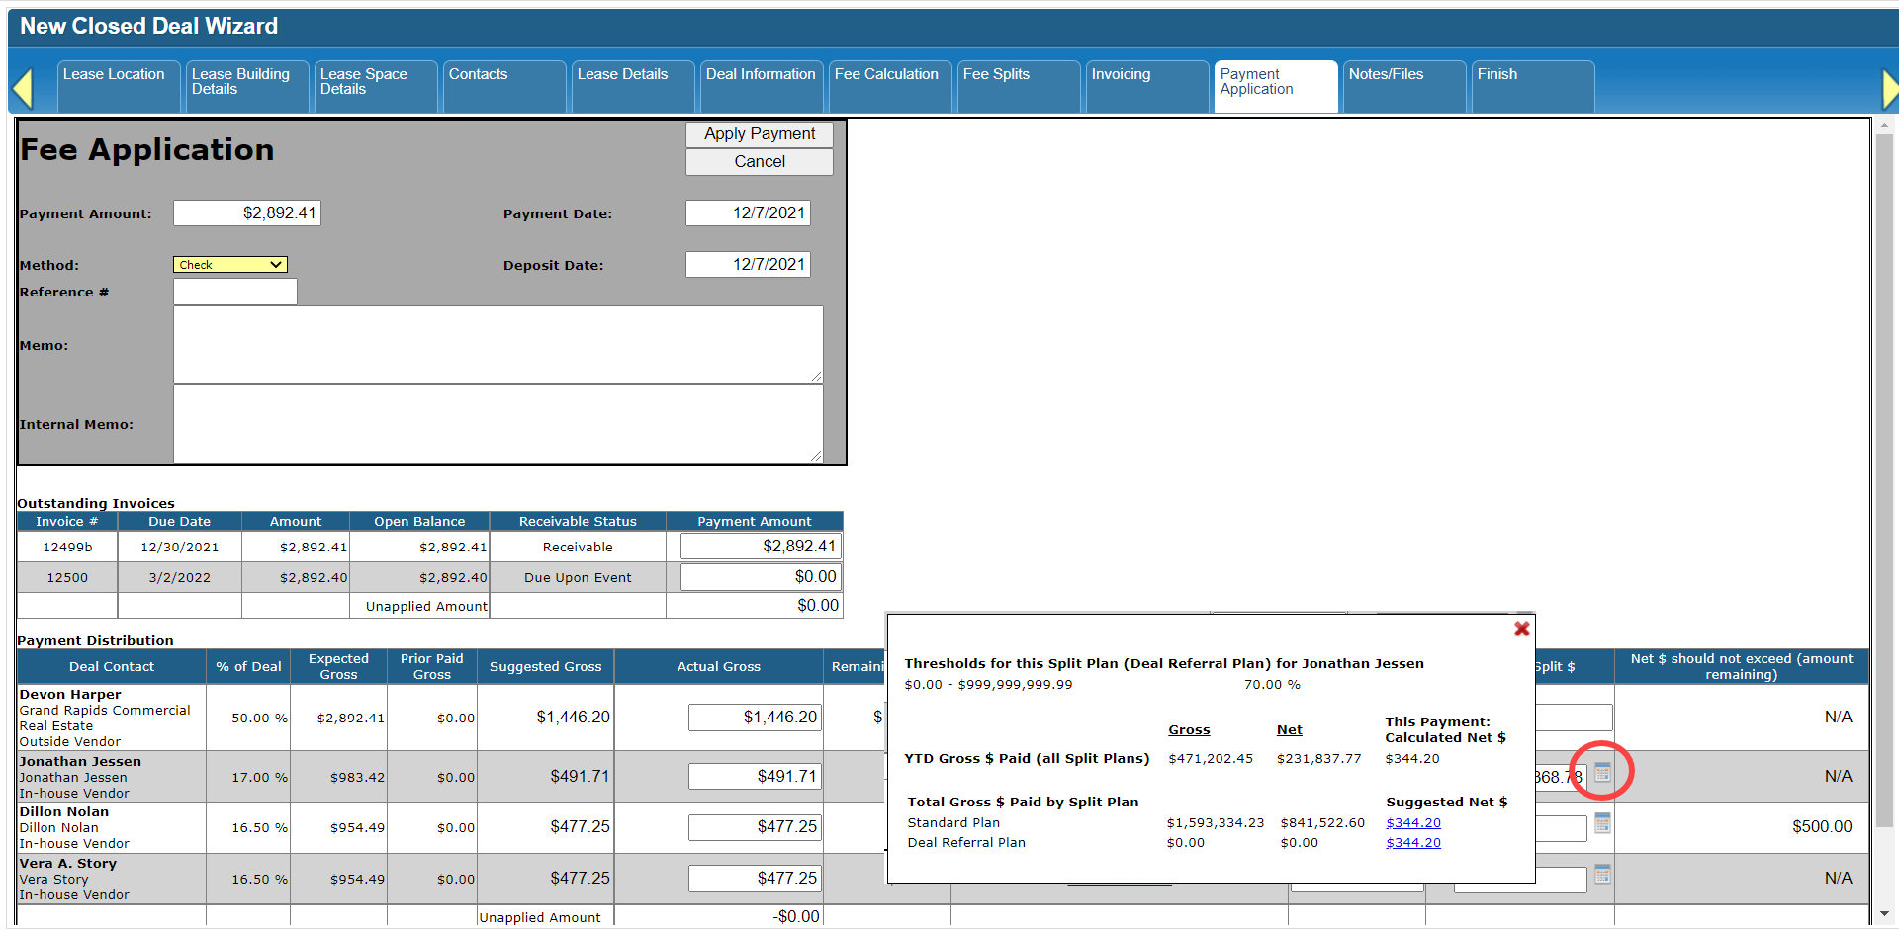Open calculator icon in Dillon Nolan row
This screenshot has width=1899, height=931.
(1602, 823)
